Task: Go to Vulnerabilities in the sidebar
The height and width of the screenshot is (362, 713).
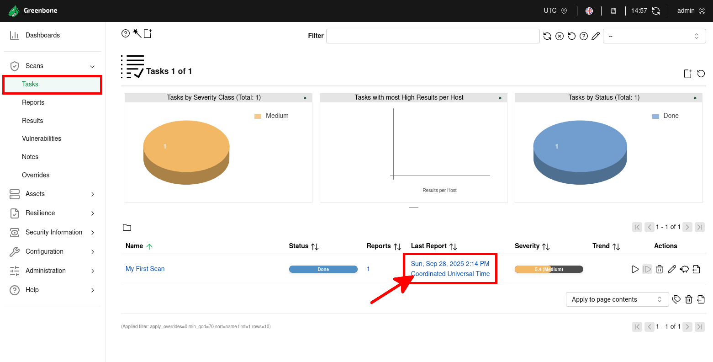Action: pos(42,138)
